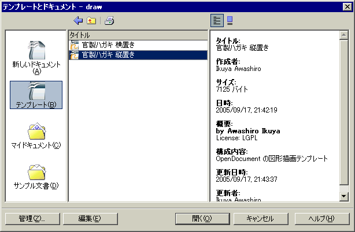The height and width of the screenshot is (232, 355).
Task: Click the 管理(Z)... button
Action: tap(32, 219)
